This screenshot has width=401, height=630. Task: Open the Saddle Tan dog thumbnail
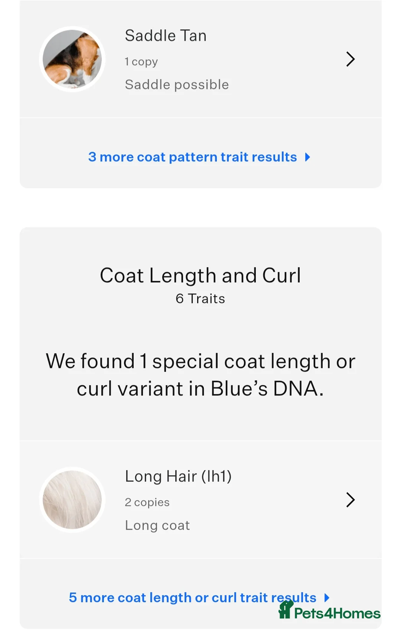72,59
